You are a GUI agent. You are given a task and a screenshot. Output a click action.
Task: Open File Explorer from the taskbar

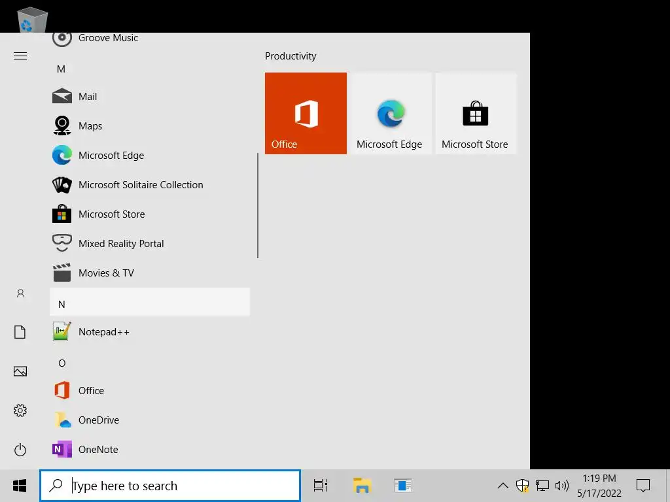pyautogui.click(x=362, y=486)
